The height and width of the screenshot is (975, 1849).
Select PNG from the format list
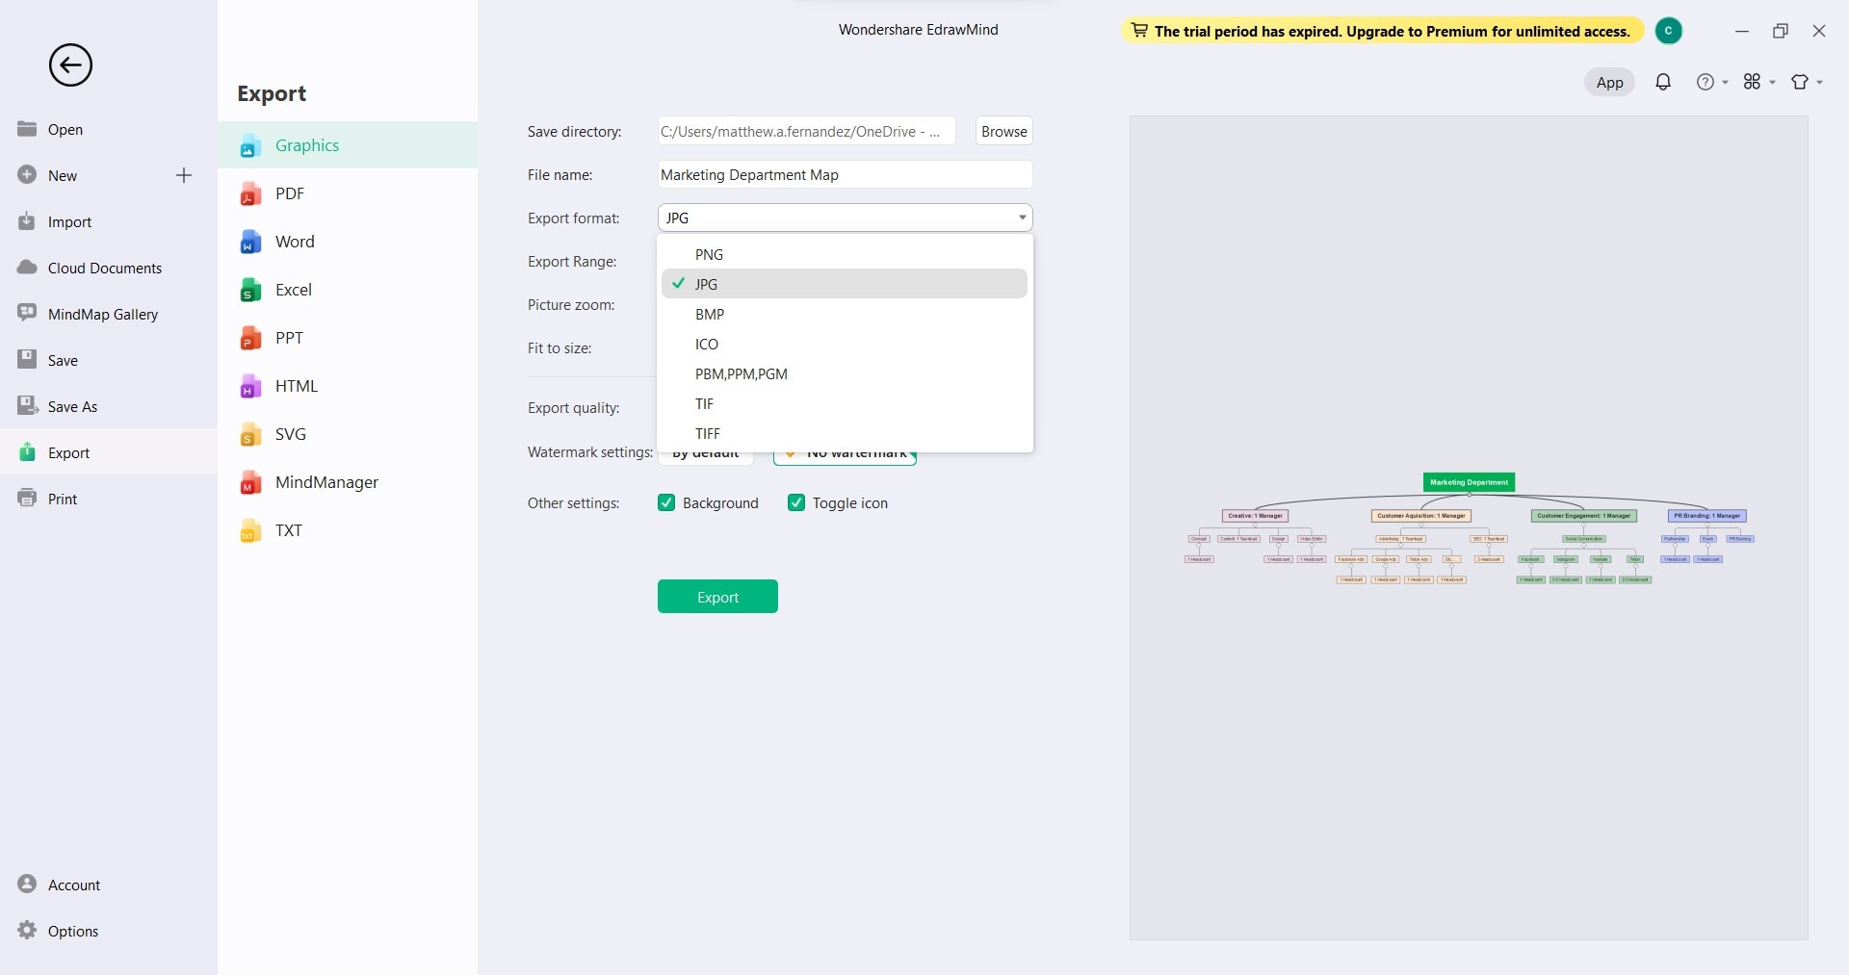pyautogui.click(x=709, y=254)
